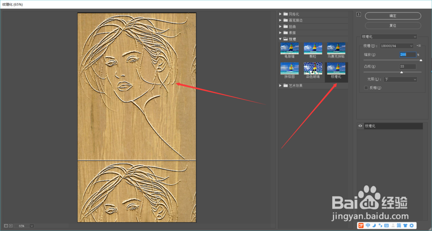Open the IME skin shirt icon
The height and width of the screenshot is (231, 432).
405,225
